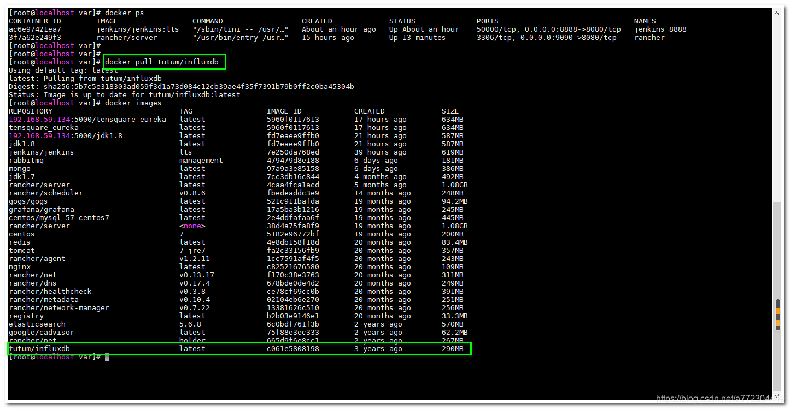Screen dimensions: 790x409
Task: Click the 5.6.8 tag
Action: coord(190,324)
